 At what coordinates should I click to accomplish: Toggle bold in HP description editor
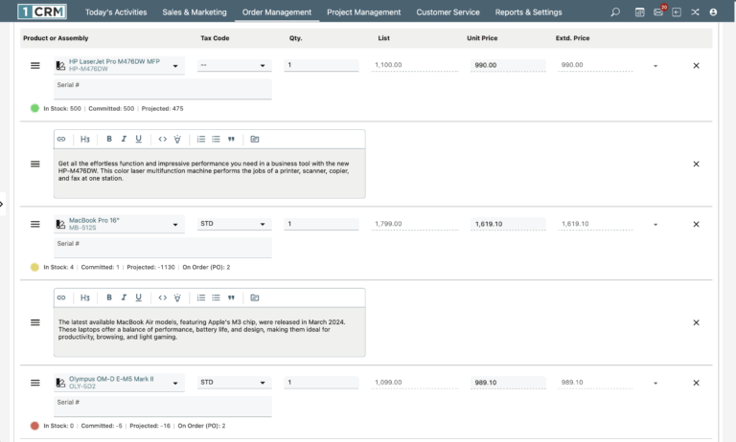pos(109,139)
